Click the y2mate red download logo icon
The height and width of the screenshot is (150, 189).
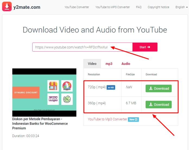(7, 7)
